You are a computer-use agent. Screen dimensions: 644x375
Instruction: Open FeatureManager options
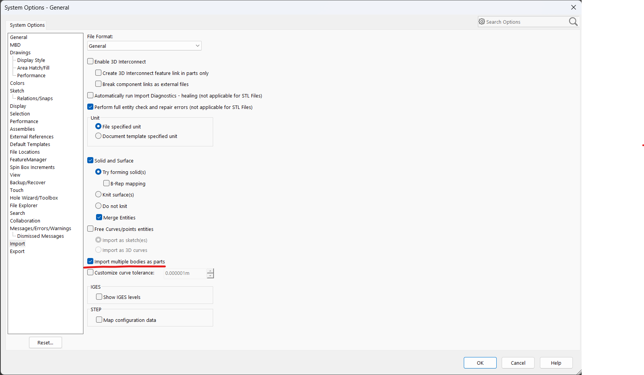point(28,160)
